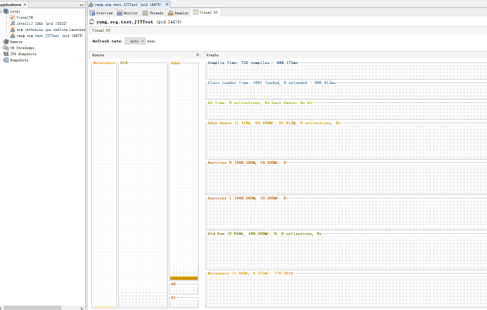The image size is (487, 310).
Task: Switch to the Threads tab
Action: pyautogui.click(x=153, y=13)
